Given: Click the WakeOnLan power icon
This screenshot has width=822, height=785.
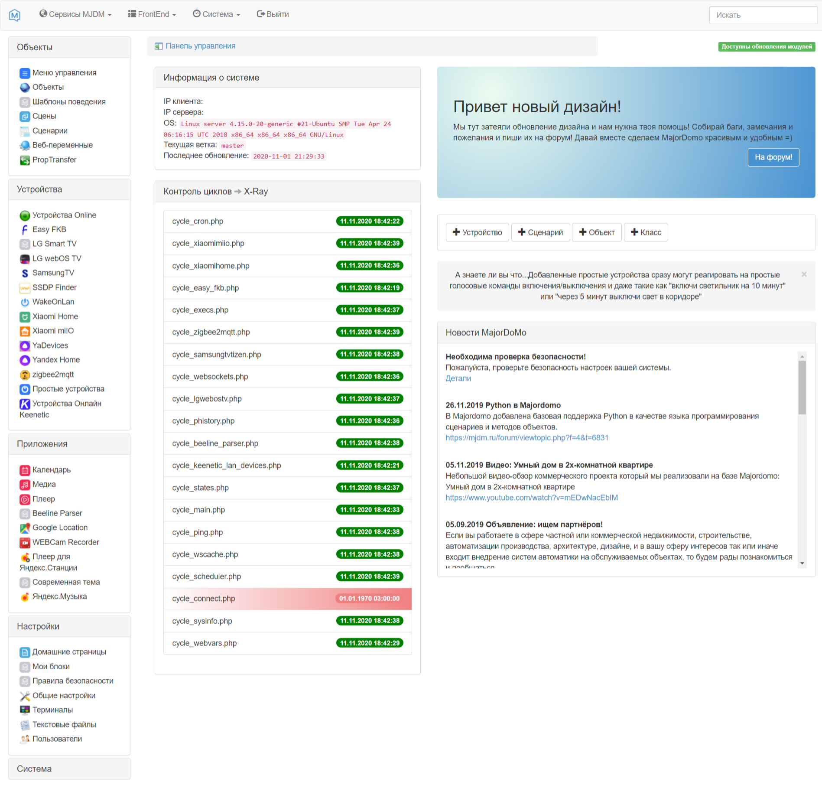Looking at the screenshot, I should tap(25, 302).
